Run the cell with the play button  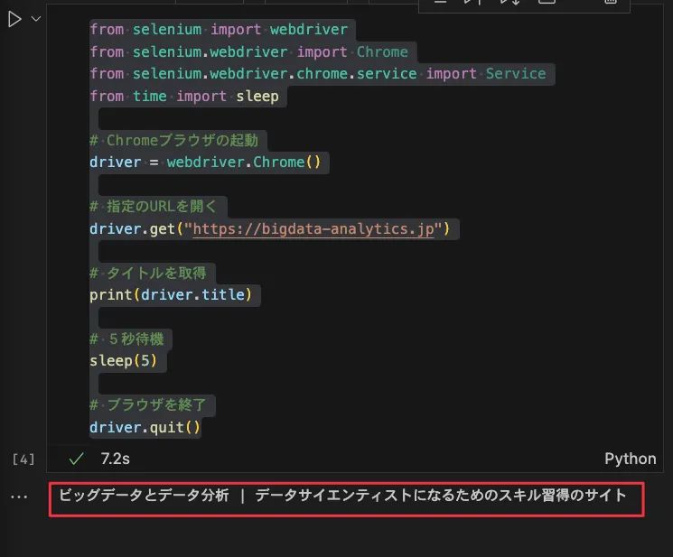(14, 19)
